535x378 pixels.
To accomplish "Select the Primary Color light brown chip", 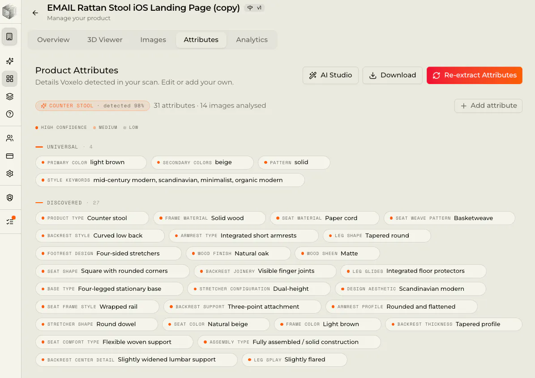I will [x=91, y=162].
